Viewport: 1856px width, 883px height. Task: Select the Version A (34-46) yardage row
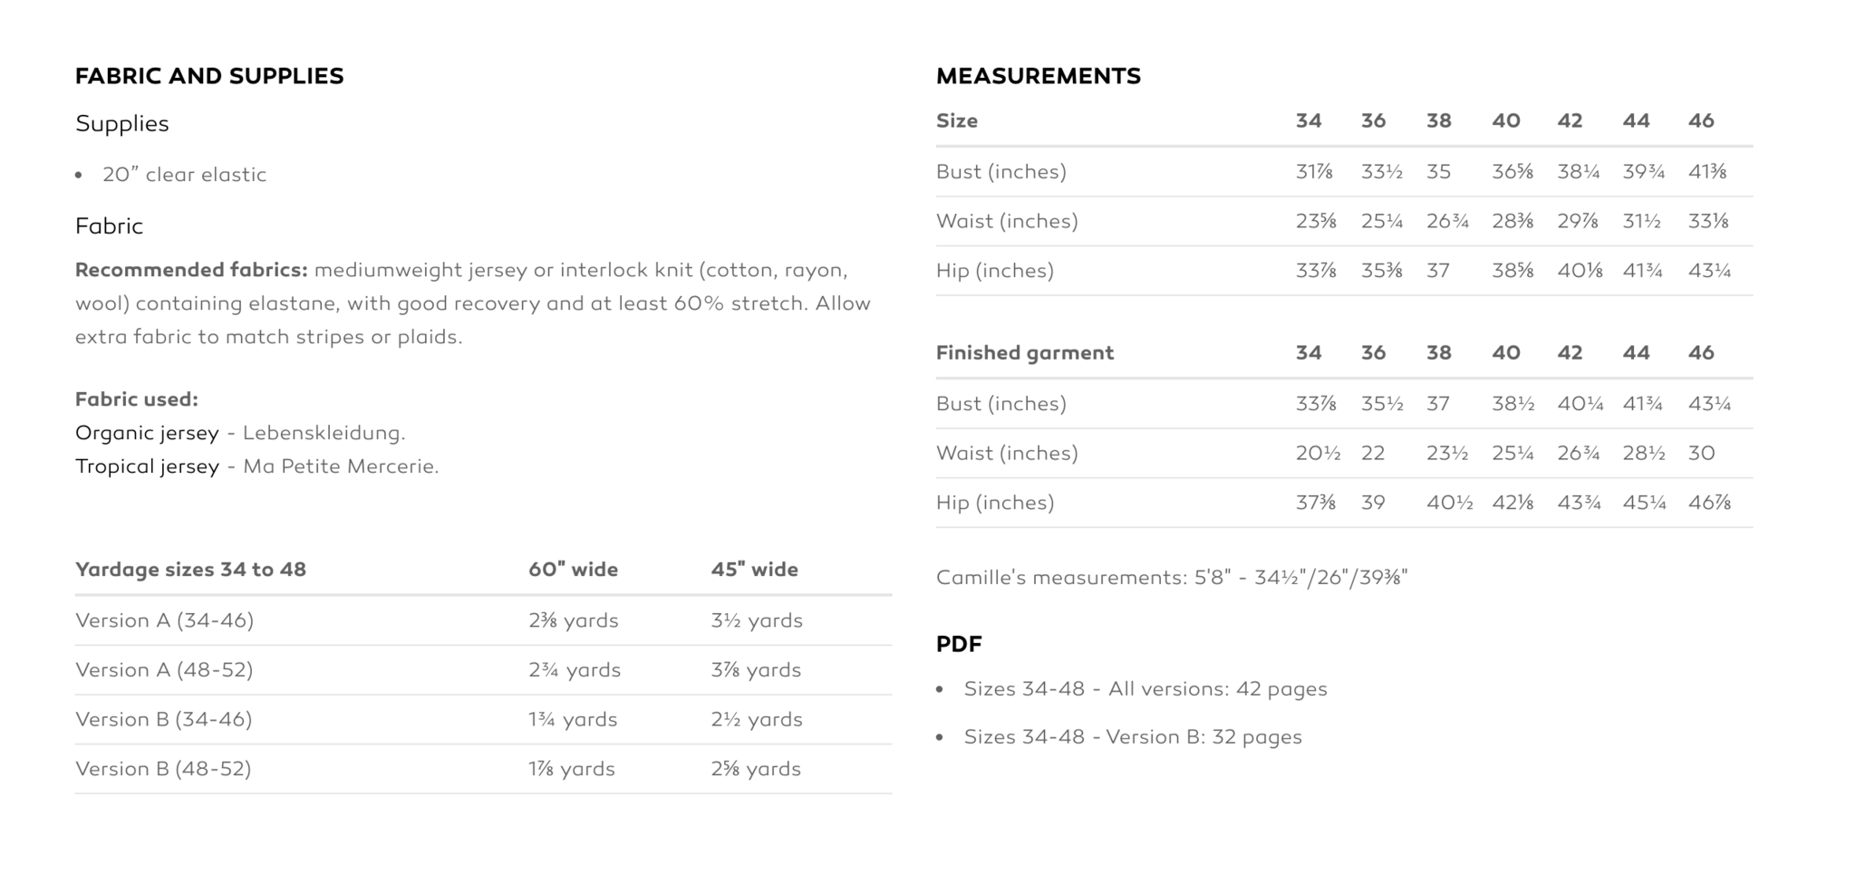tap(483, 620)
